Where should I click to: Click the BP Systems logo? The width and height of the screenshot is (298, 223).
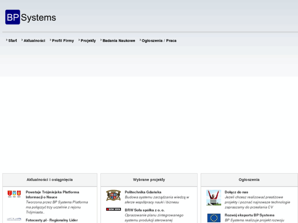31,17
